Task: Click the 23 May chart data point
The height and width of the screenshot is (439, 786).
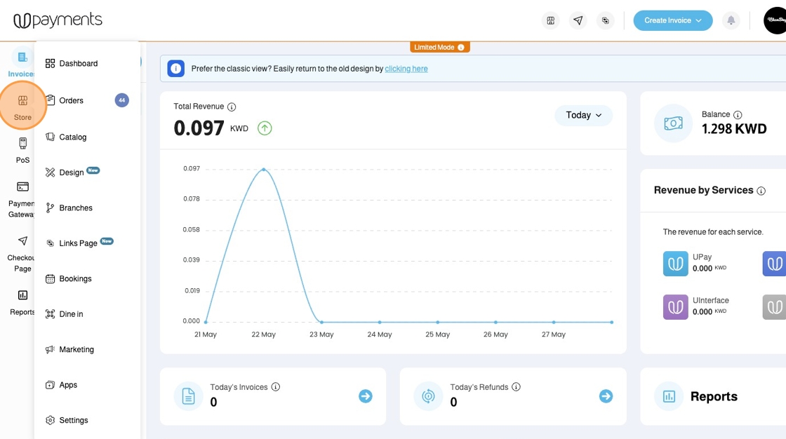Action: pos(321,322)
